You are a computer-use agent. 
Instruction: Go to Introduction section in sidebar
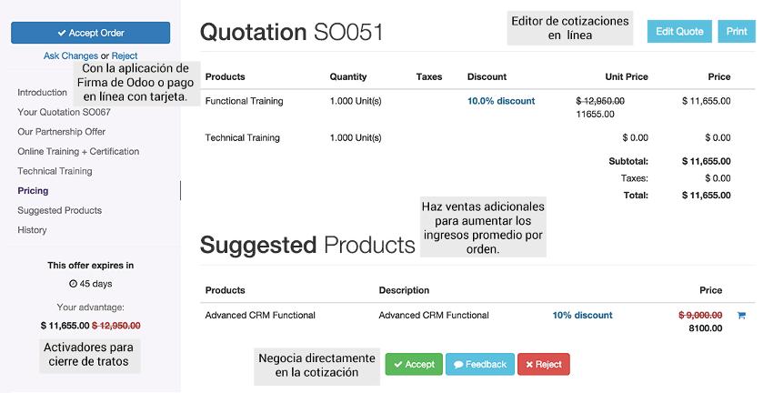click(x=43, y=92)
